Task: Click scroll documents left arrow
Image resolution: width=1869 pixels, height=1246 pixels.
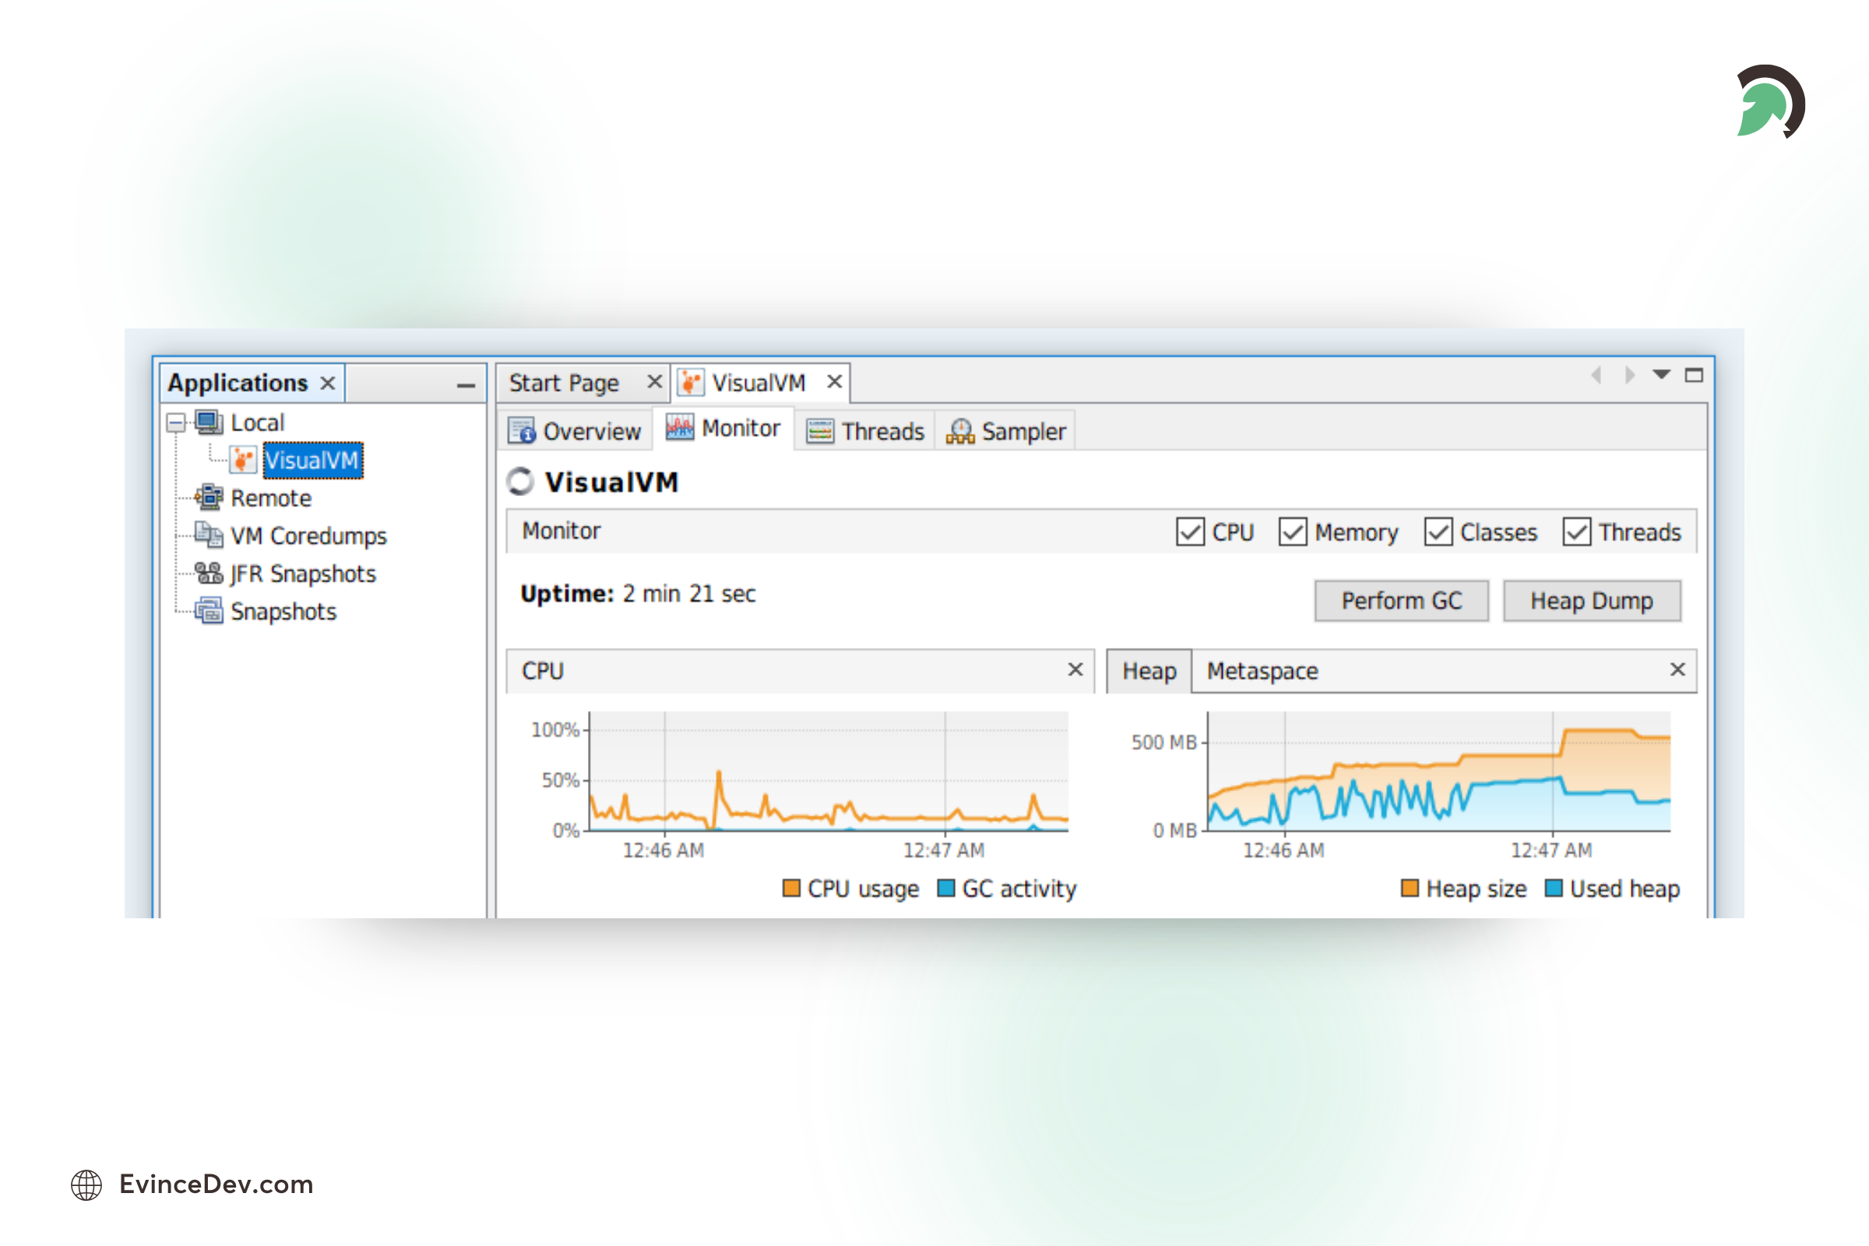Action: [x=1596, y=375]
